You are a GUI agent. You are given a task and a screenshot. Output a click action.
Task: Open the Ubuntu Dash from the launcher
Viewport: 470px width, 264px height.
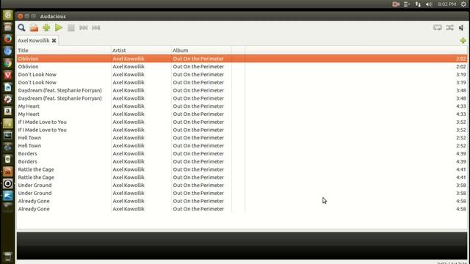(x=8, y=15)
